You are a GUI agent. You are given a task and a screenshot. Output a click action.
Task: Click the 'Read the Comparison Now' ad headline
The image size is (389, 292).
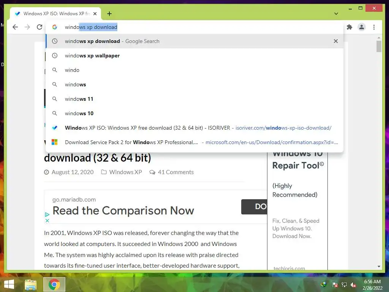tap(123, 211)
